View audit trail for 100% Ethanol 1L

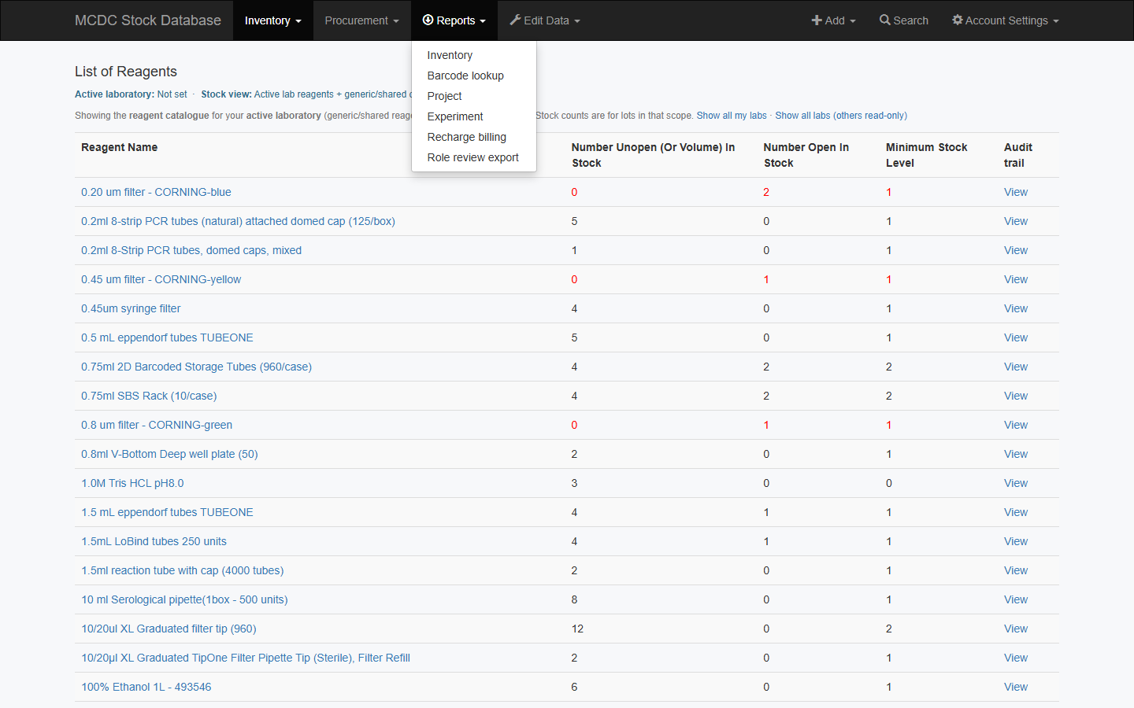pyautogui.click(x=1016, y=687)
